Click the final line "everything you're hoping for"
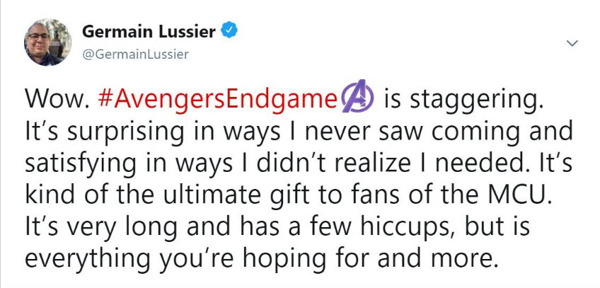The width and height of the screenshot is (600, 288). pos(258,258)
